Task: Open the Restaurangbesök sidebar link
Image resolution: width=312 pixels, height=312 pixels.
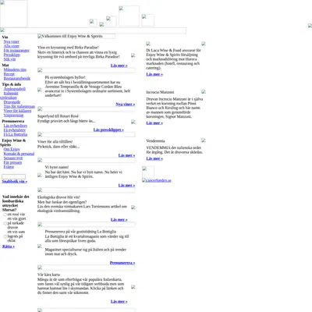Action: pos(17,79)
